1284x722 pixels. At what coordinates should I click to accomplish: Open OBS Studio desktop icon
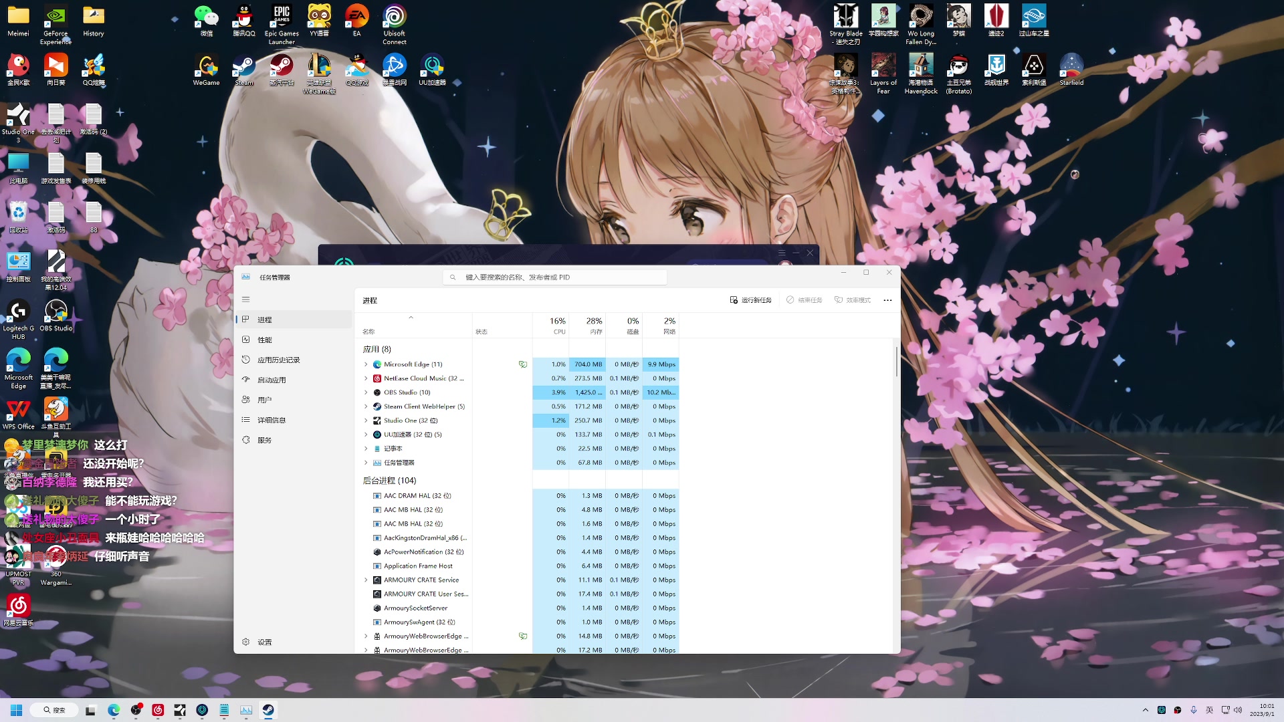(56, 315)
